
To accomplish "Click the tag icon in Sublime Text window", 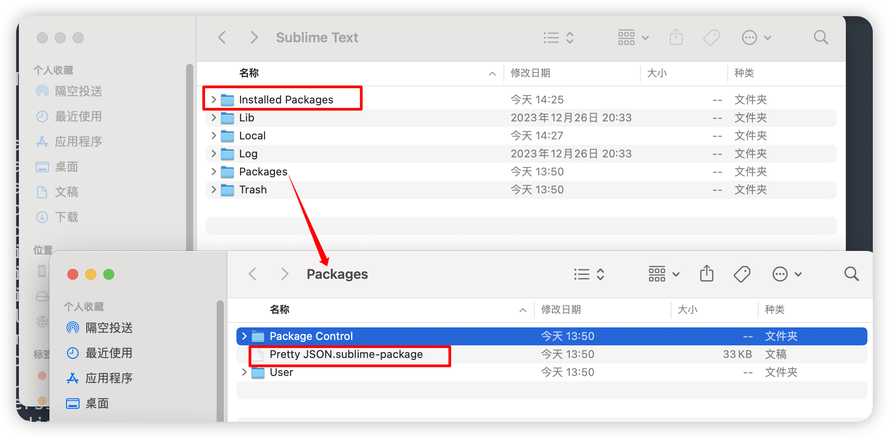I will (711, 37).
